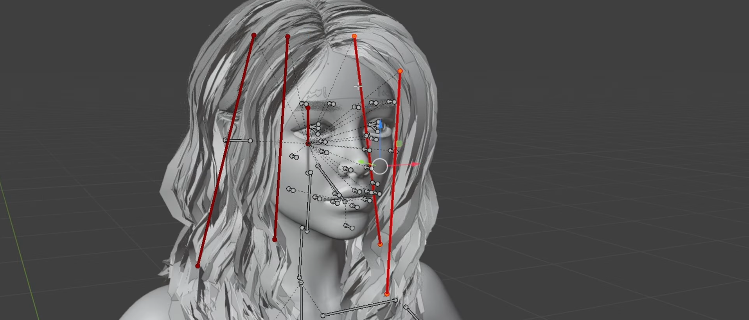Select top joint of the leftmost red hair bone
Viewport: 749px width, 320px height.
point(254,35)
